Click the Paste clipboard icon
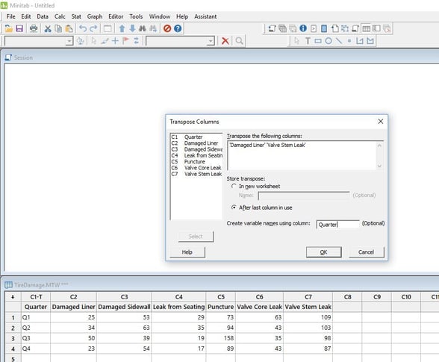The image size is (439, 362). pyautogui.click(x=69, y=28)
